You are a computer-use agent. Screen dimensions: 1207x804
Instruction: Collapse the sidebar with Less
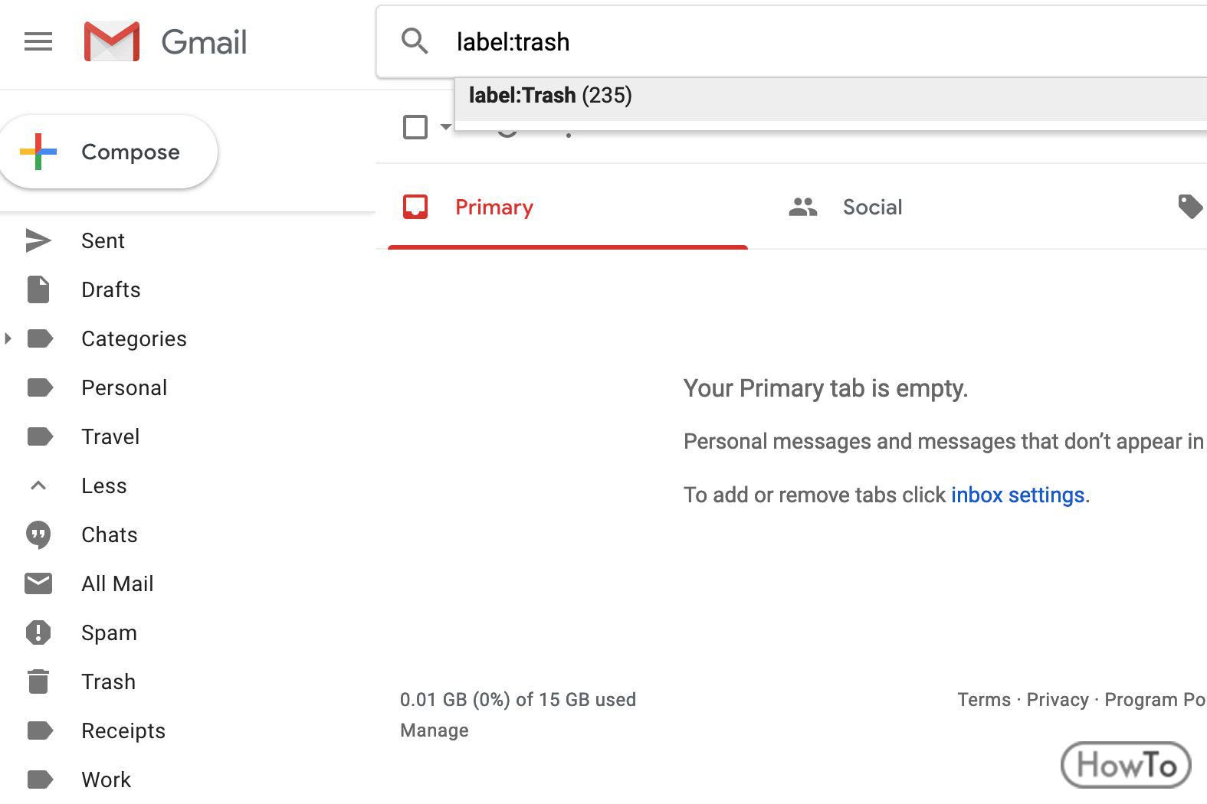tap(104, 485)
